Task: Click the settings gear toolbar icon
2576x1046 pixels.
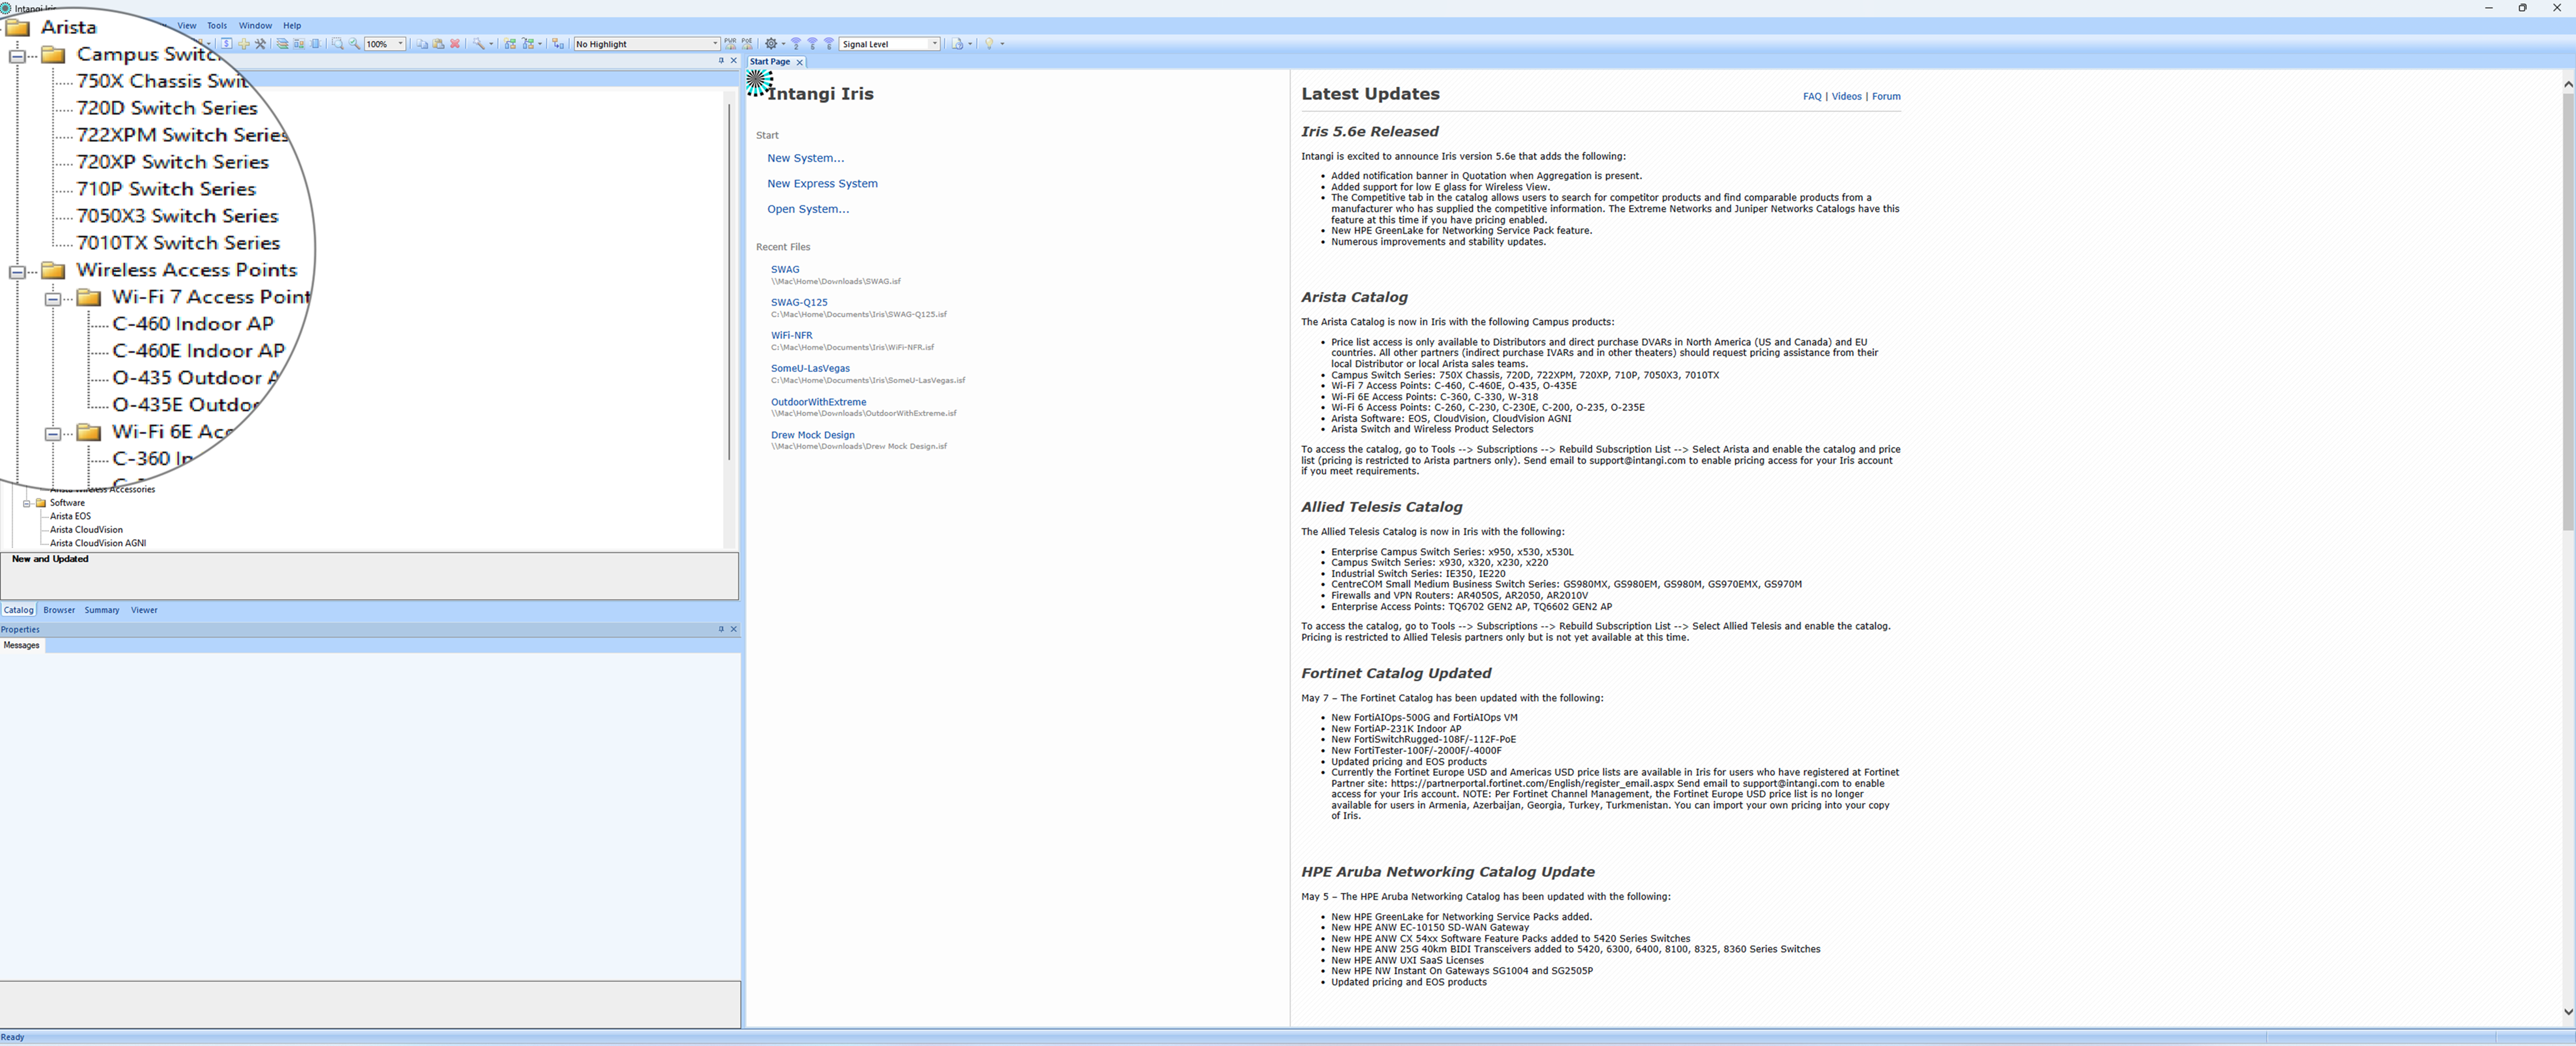Action: 771,44
